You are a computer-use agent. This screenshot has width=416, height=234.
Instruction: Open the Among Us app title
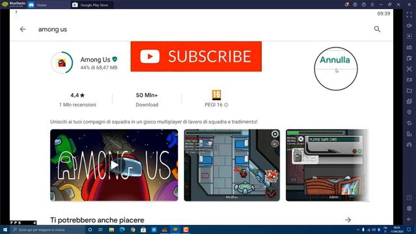coord(96,59)
